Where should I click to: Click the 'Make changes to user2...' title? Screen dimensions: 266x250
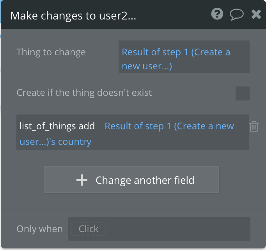pyautogui.click(x=73, y=16)
